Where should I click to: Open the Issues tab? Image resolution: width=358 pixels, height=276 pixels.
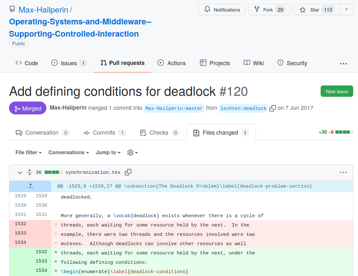[x=69, y=63]
